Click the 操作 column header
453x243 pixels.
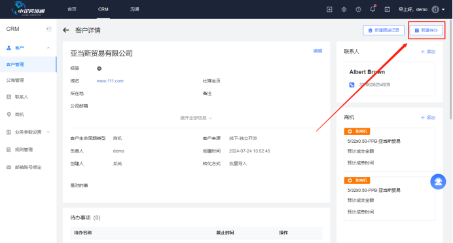[x=283, y=233]
